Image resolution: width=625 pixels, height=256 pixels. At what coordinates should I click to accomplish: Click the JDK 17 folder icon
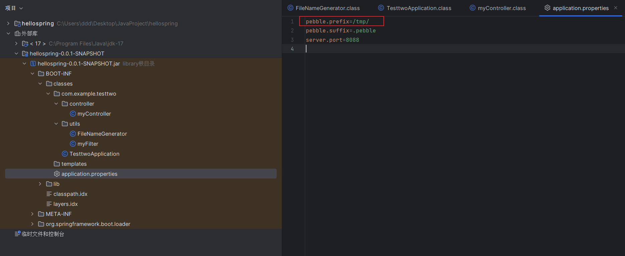tap(25, 43)
